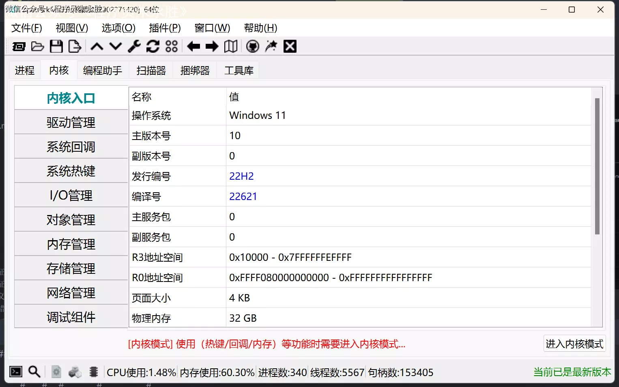Click the refresh arrows toolbar icon

coord(153,47)
